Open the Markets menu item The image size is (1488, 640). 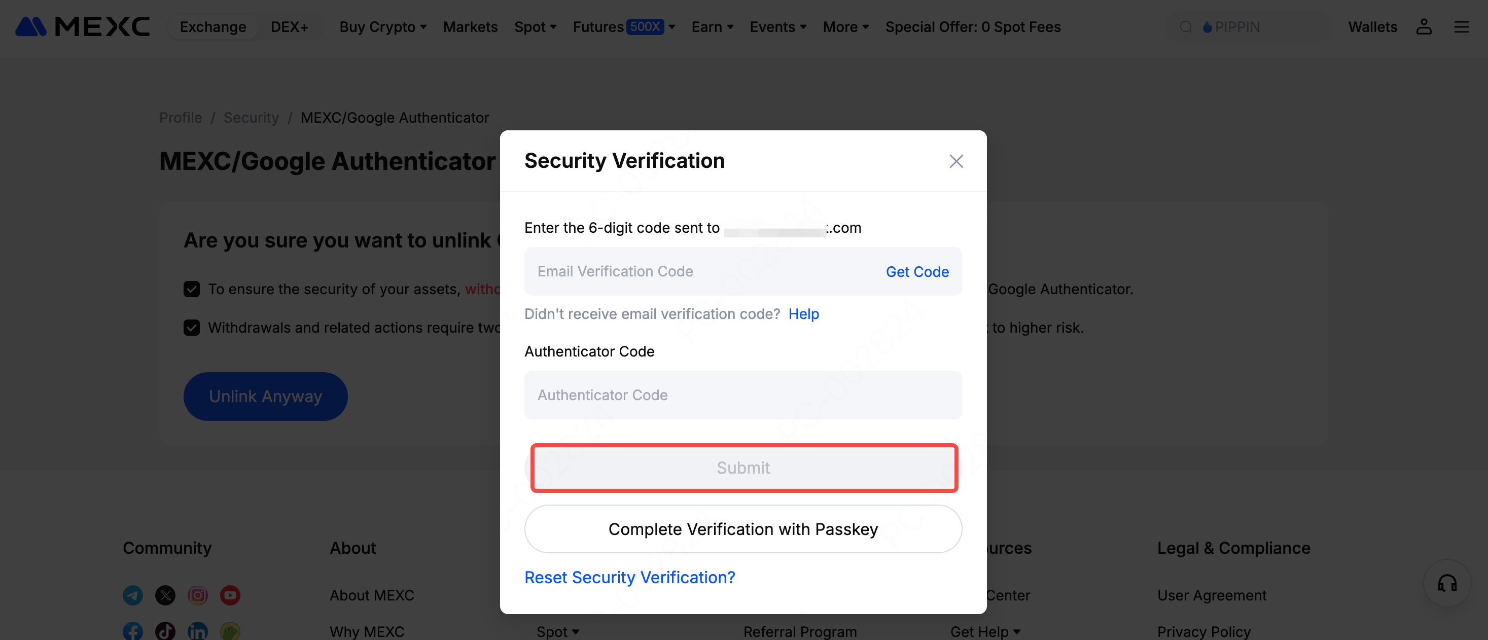[x=470, y=27]
